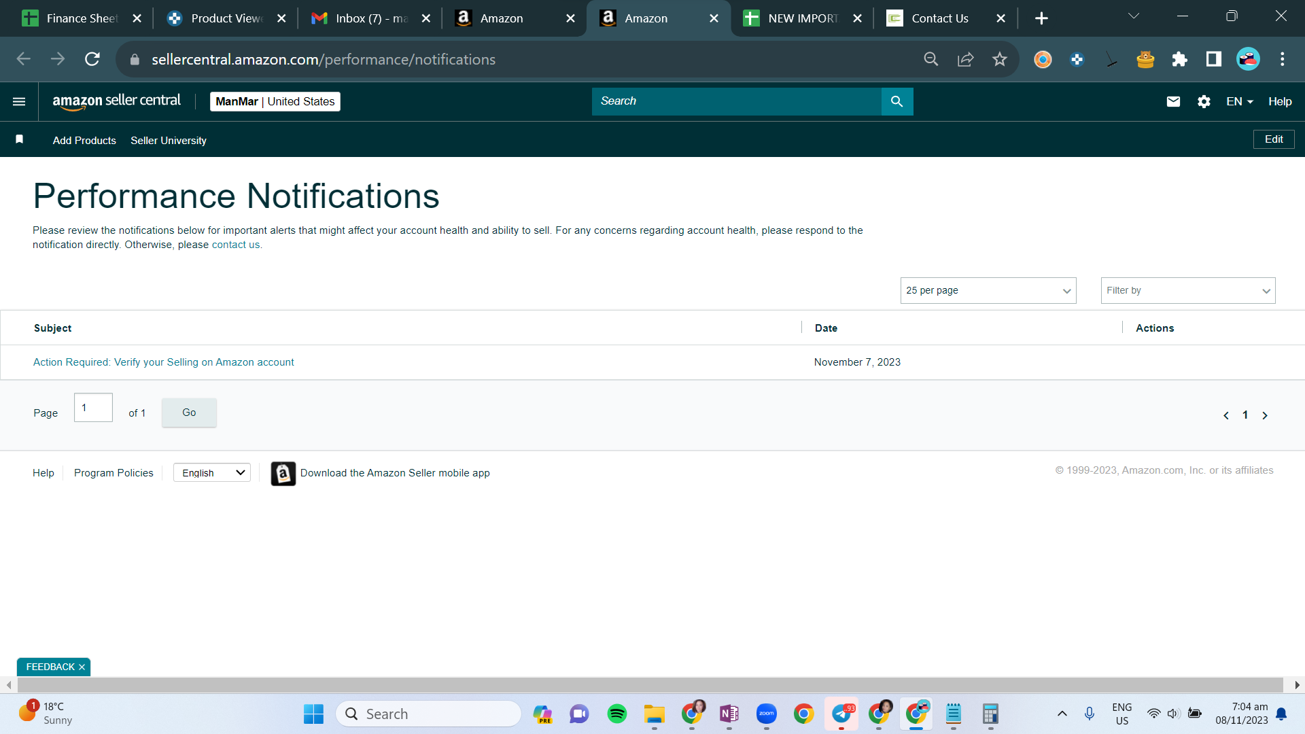Expand the Chrome tab search chevron
This screenshot has width=1305, height=734.
tap(1133, 16)
